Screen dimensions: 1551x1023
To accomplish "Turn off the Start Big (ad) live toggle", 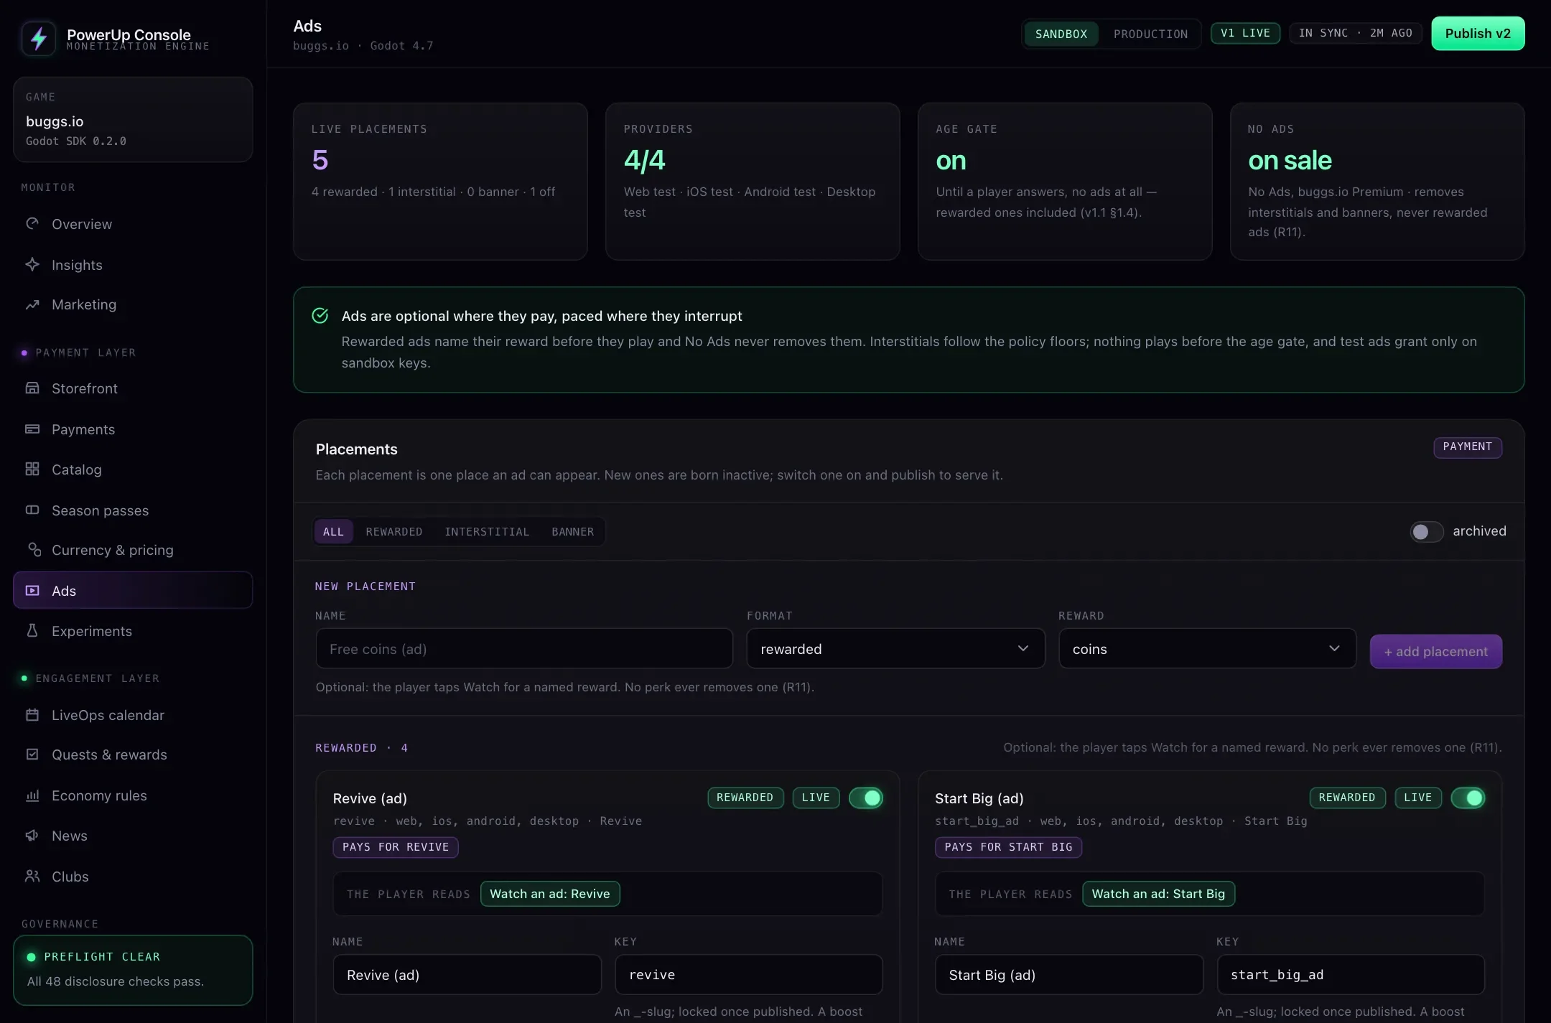I will 1468,798.
